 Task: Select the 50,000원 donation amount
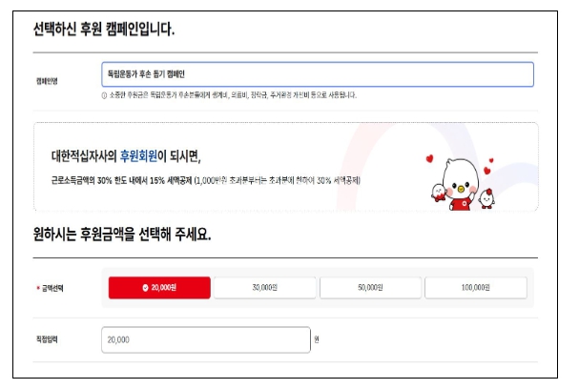(369, 287)
